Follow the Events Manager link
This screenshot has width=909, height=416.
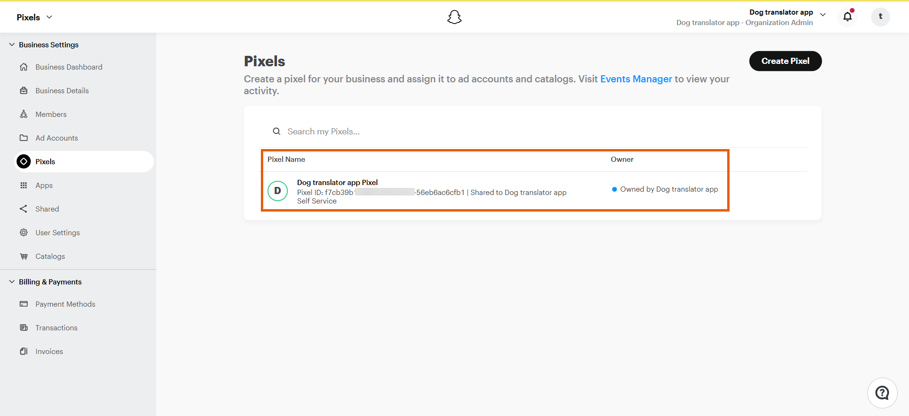coord(636,79)
